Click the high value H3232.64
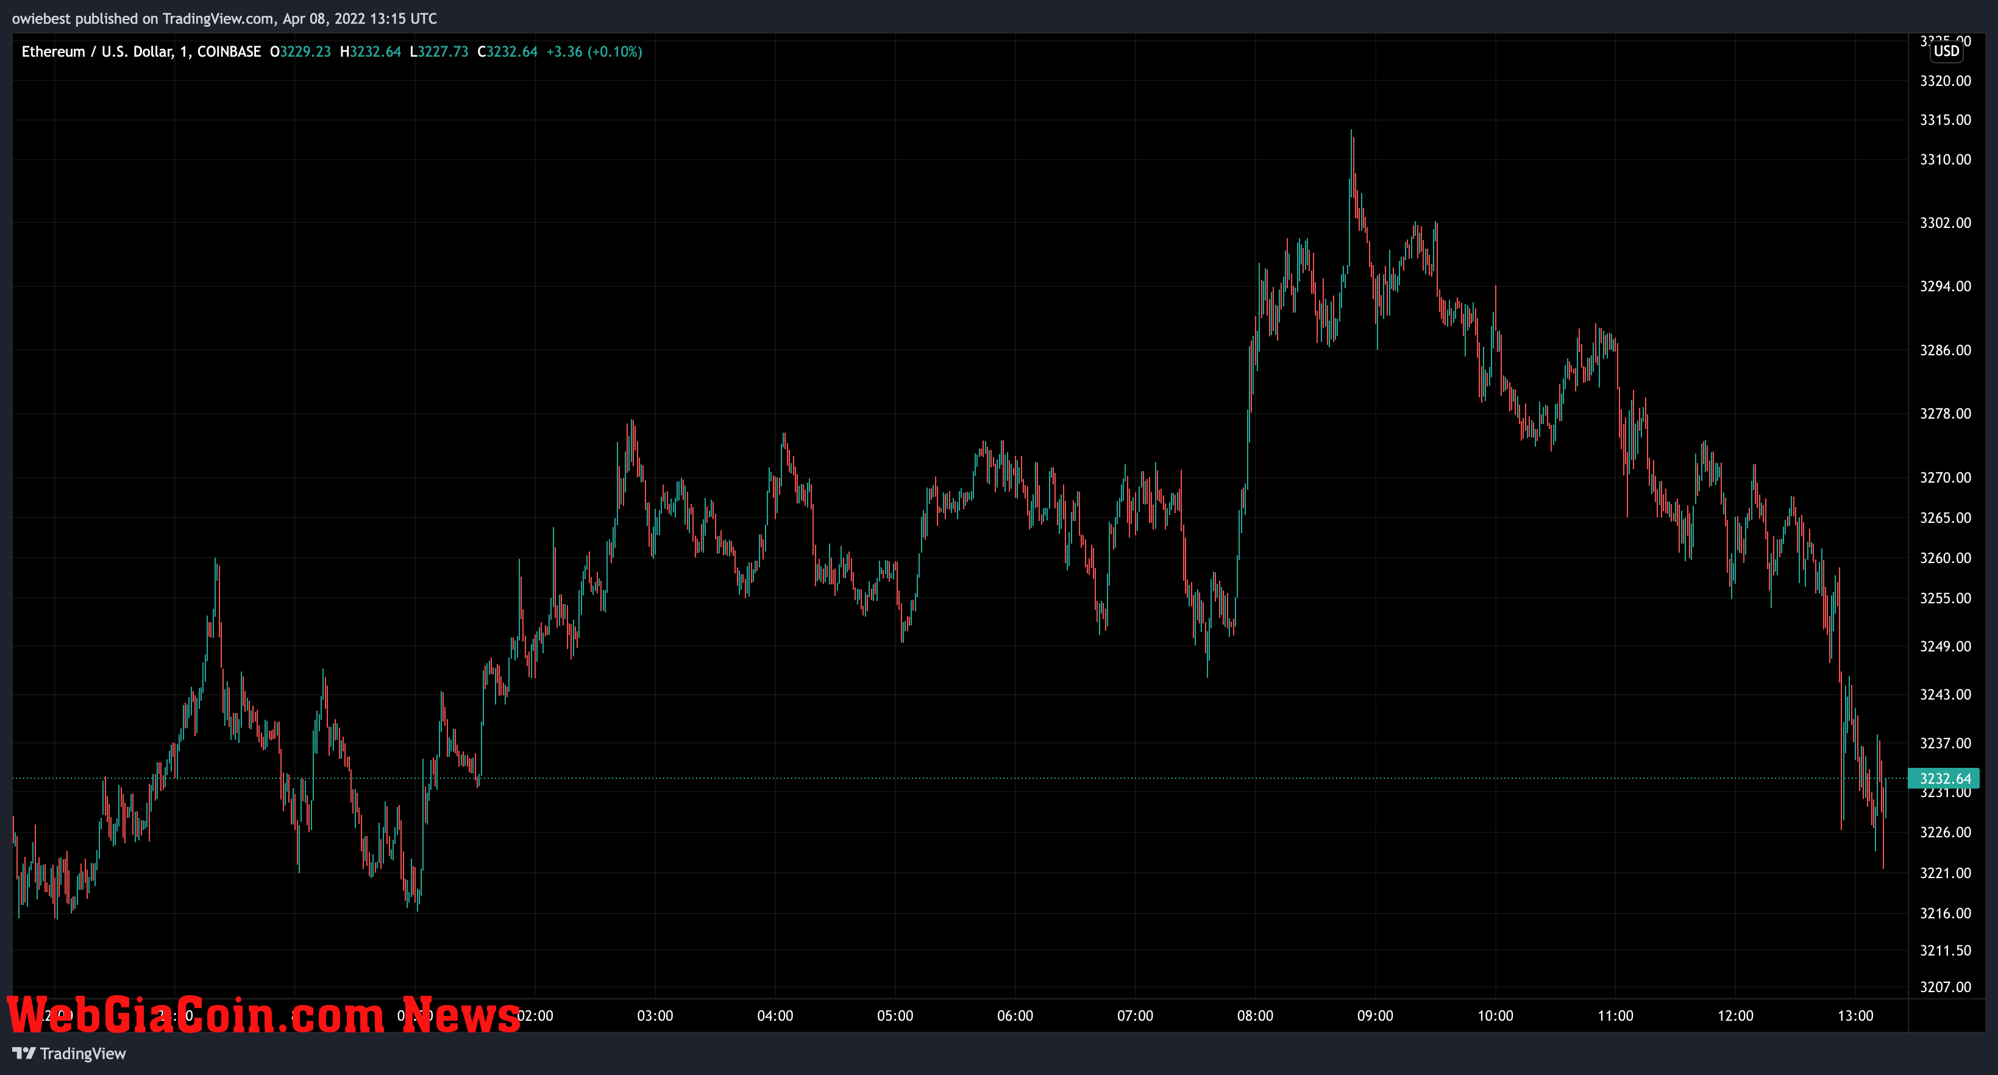Screen dimensions: 1998x1075 (371, 52)
